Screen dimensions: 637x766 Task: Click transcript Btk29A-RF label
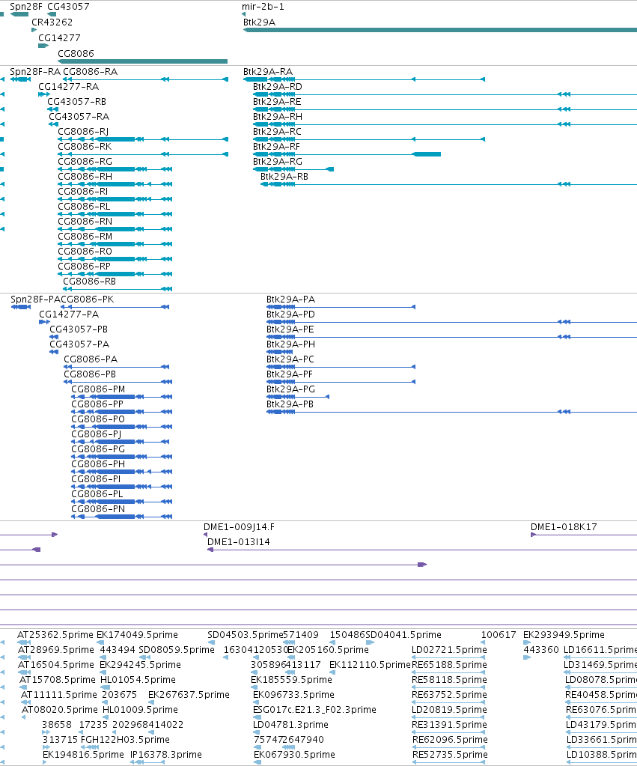pos(276,147)
